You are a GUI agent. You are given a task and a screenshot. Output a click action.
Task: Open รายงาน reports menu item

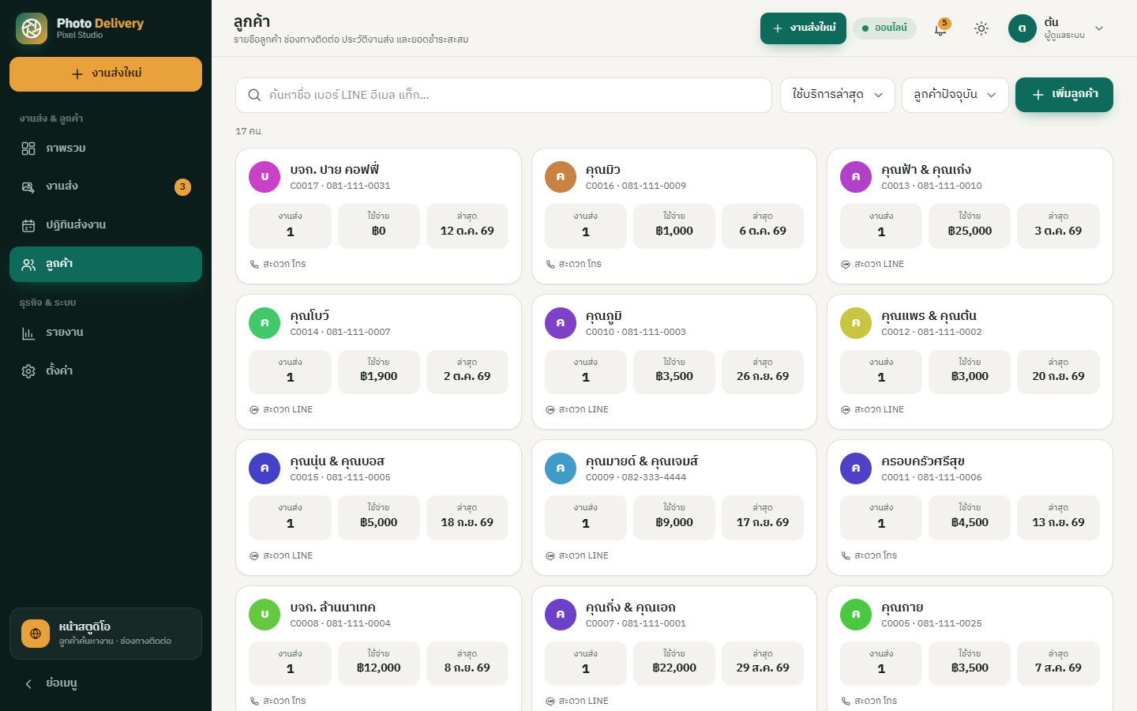[106, 333]
